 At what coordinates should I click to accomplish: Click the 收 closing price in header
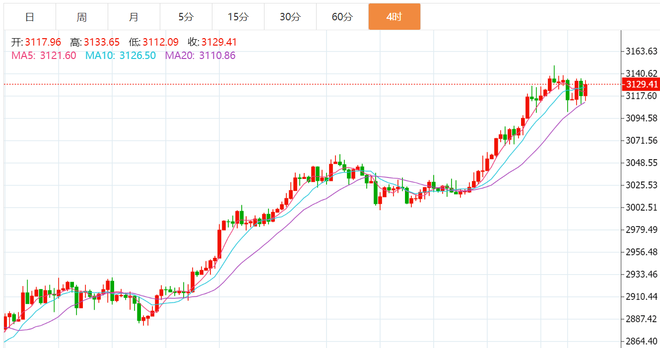(219, 42)
